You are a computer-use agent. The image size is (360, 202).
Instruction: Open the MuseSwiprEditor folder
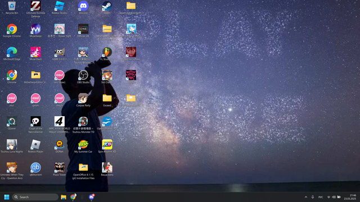[x=35, y=77]
